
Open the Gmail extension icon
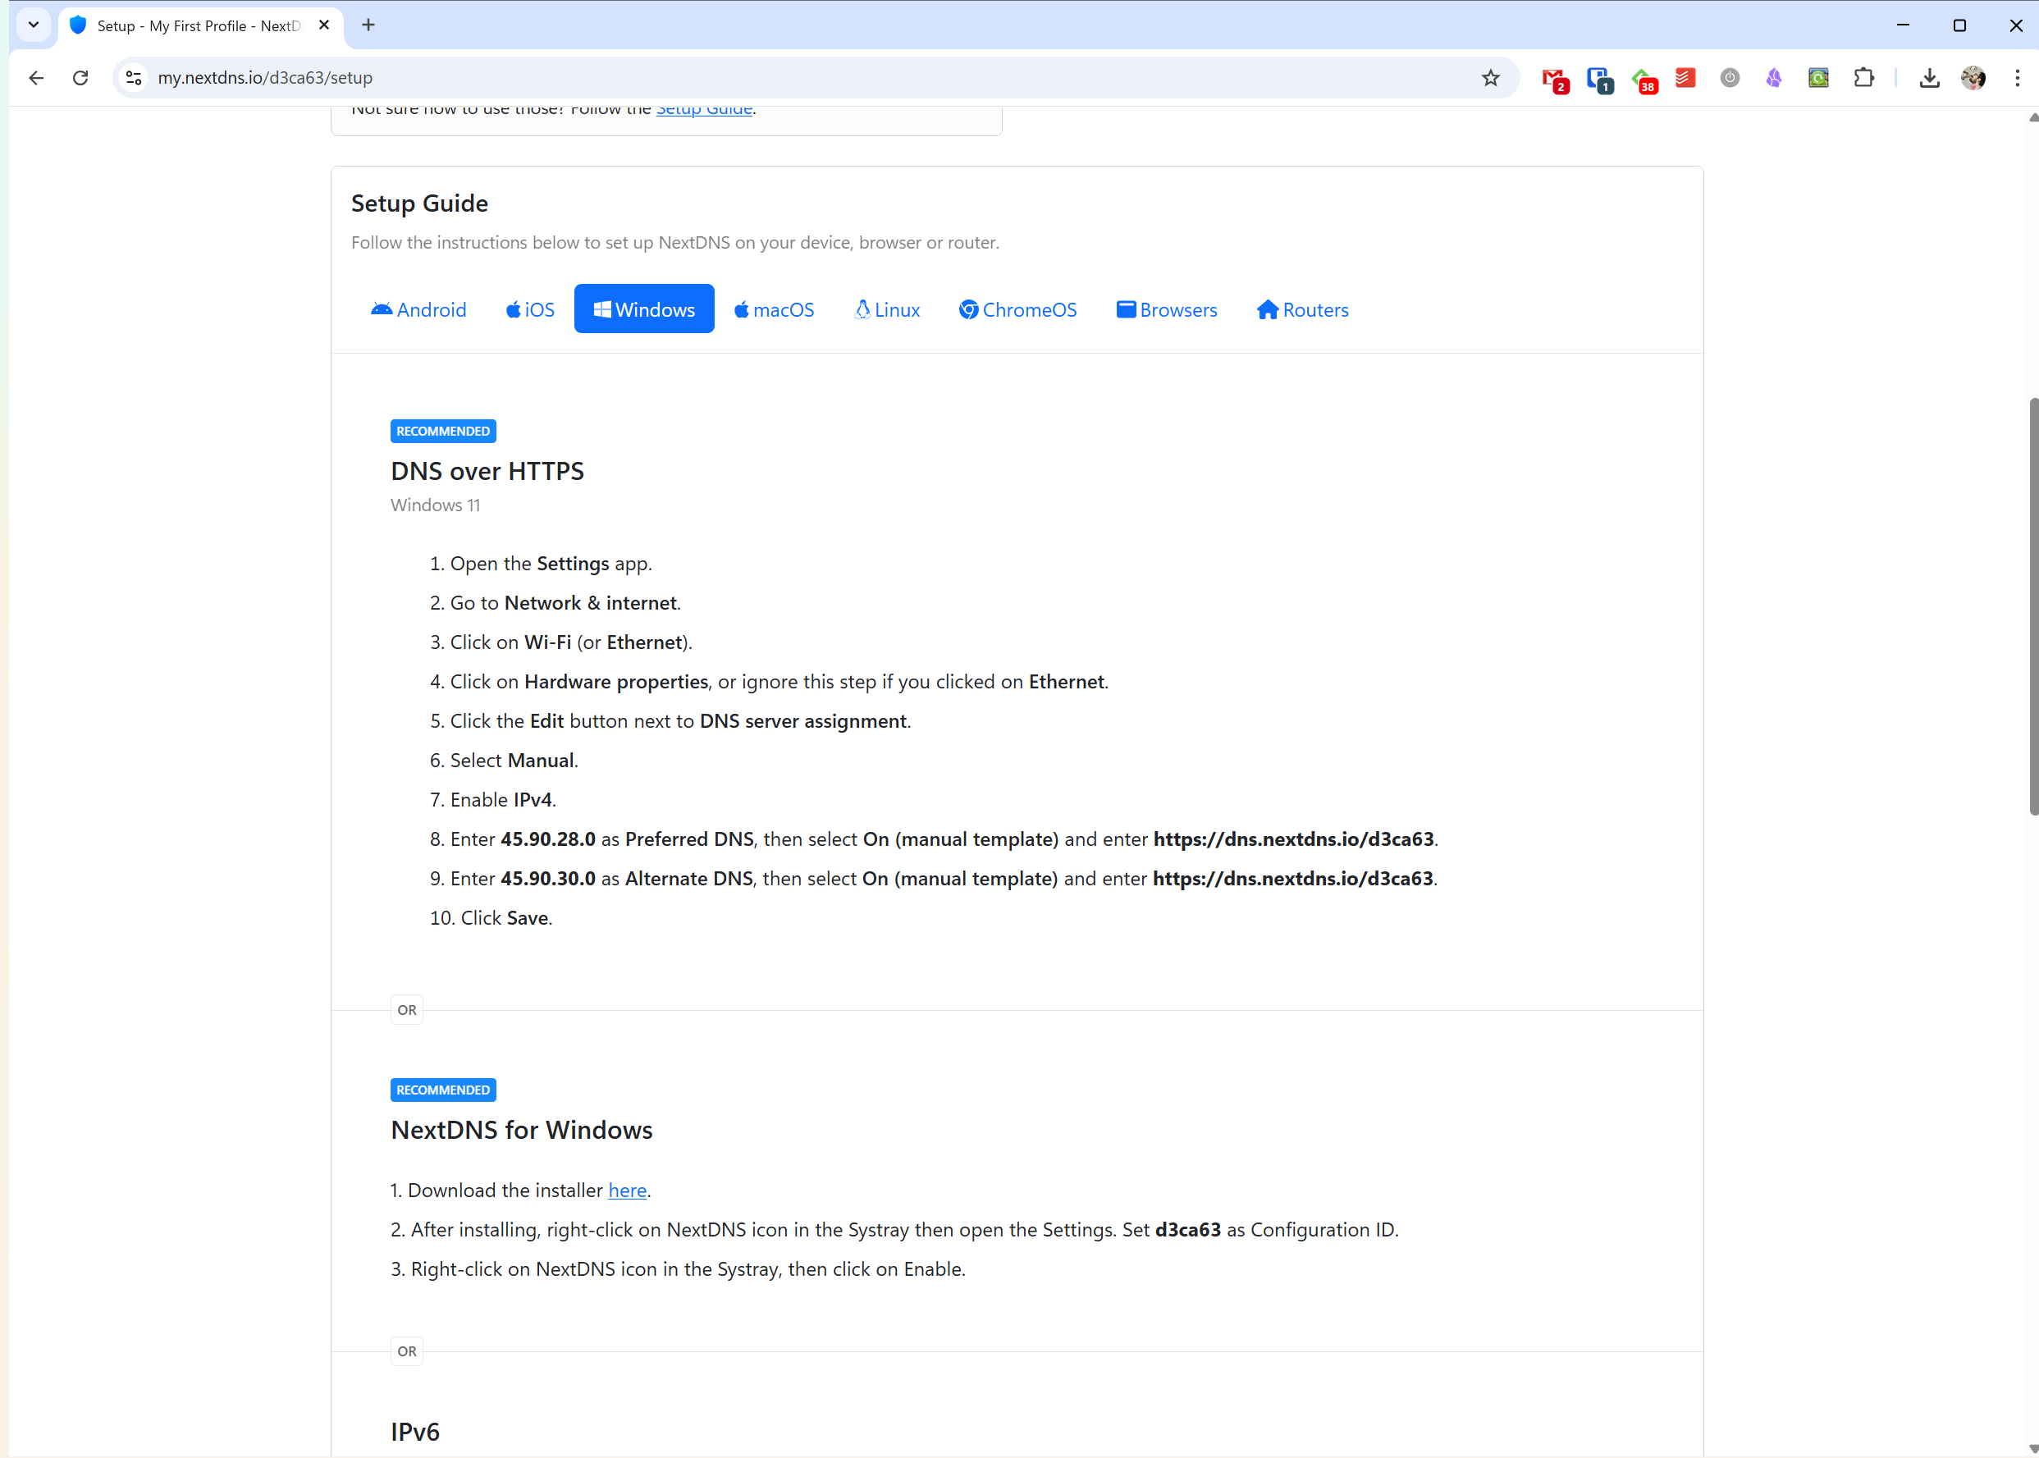(1553, 79)
